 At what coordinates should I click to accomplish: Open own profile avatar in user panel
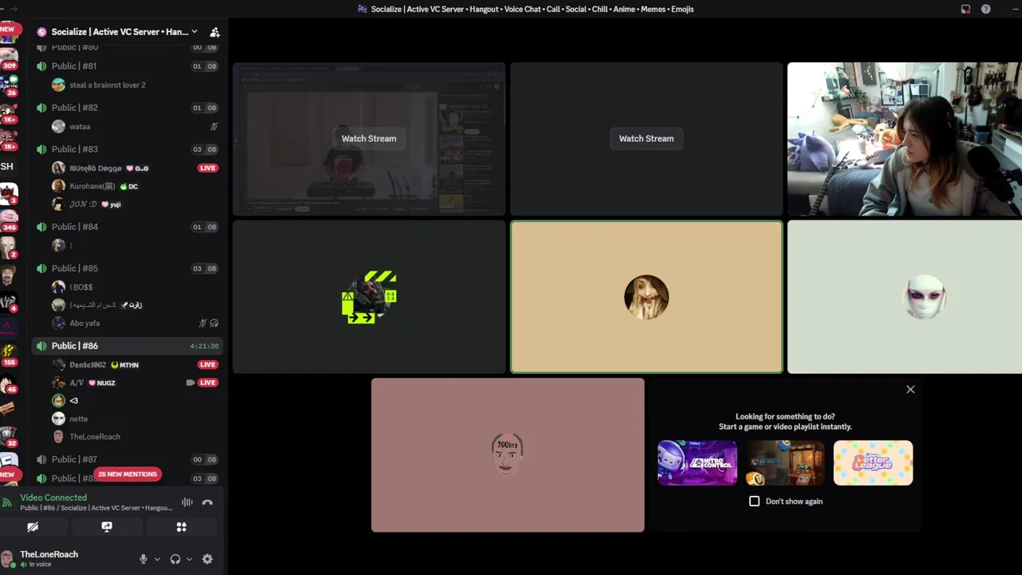coord(8,559)
